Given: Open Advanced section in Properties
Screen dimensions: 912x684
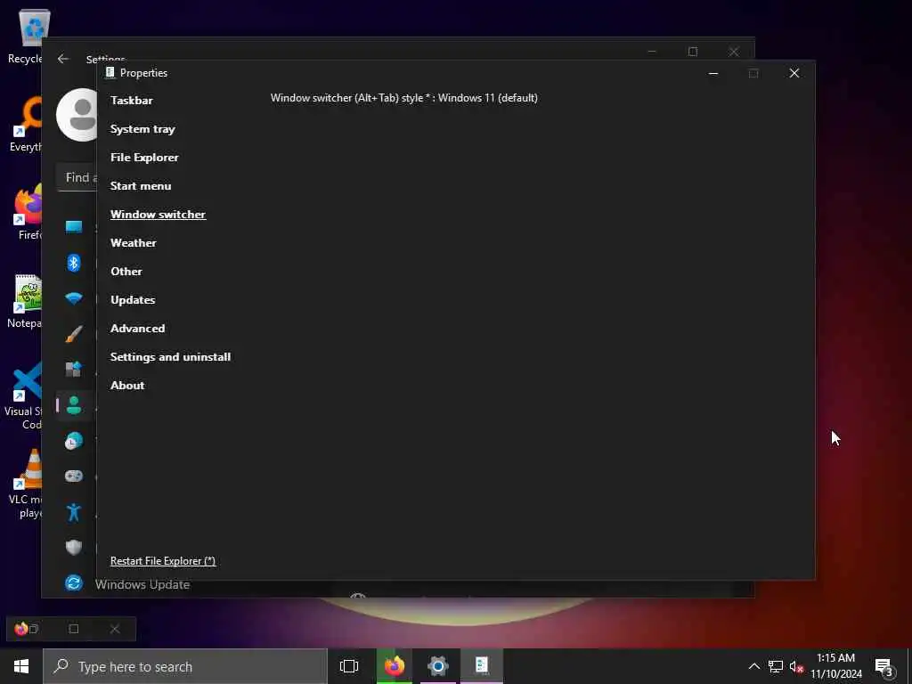Looking at the screenshot, I should point(138,329).
